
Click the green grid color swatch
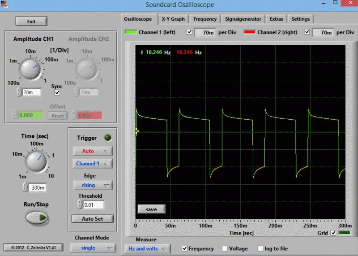(x=345, y=233)
